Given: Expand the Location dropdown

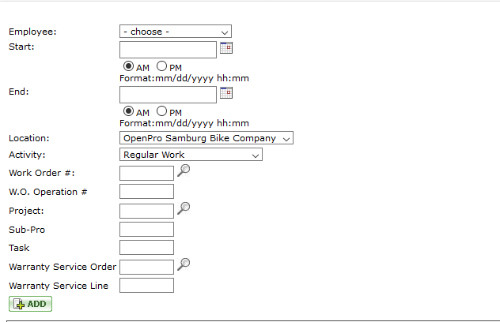Looking at the screenshot, I should pyautogui.click(x=206, y=138).
